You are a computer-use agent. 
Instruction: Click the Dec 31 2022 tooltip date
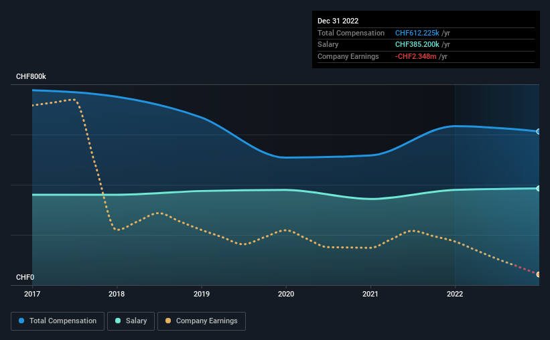(338, 21)
